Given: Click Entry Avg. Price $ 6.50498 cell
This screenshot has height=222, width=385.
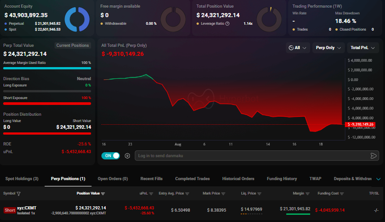Looking at the screenshot, I should [181, 210].
